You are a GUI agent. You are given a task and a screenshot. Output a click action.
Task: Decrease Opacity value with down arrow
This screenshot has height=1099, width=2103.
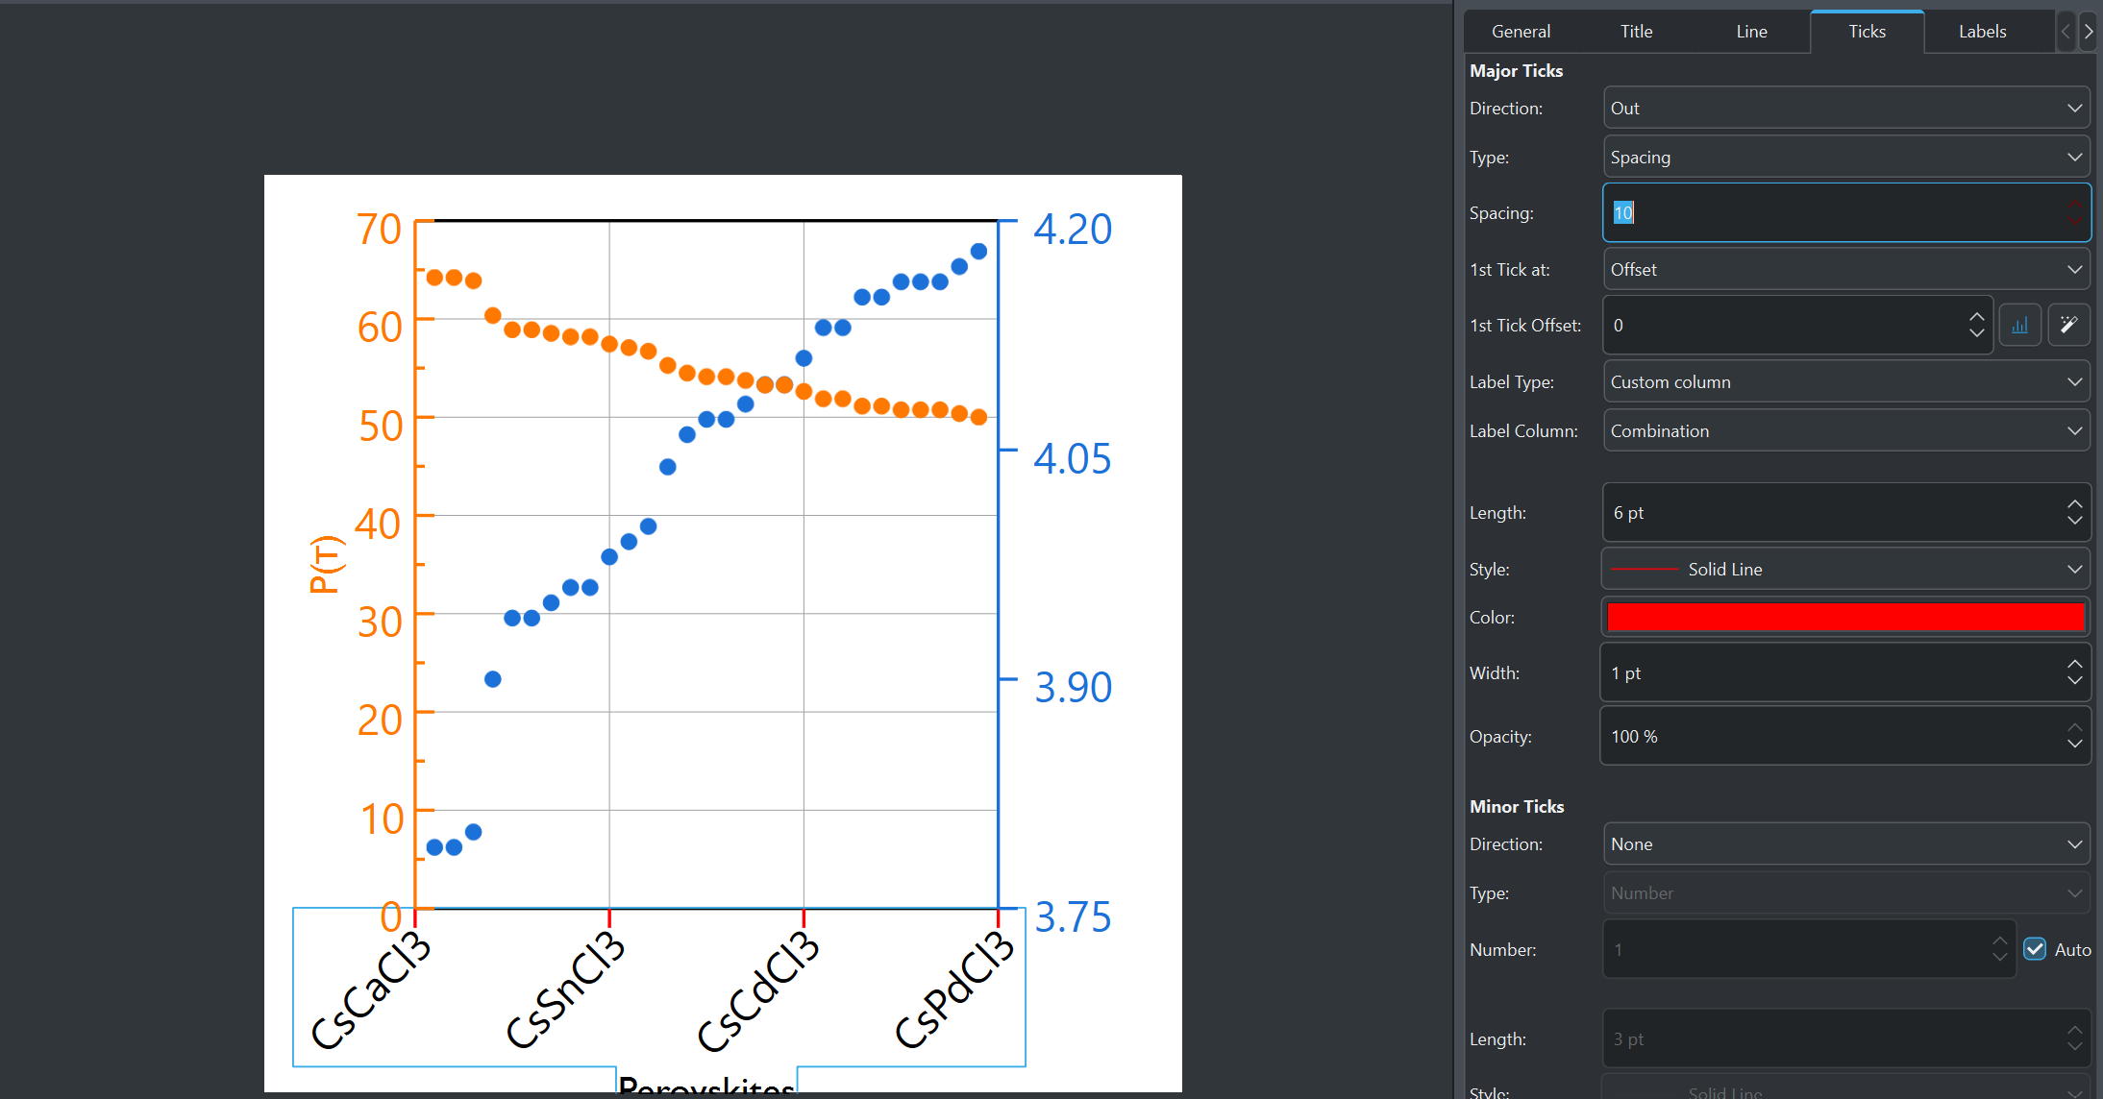click(2075, 745)
